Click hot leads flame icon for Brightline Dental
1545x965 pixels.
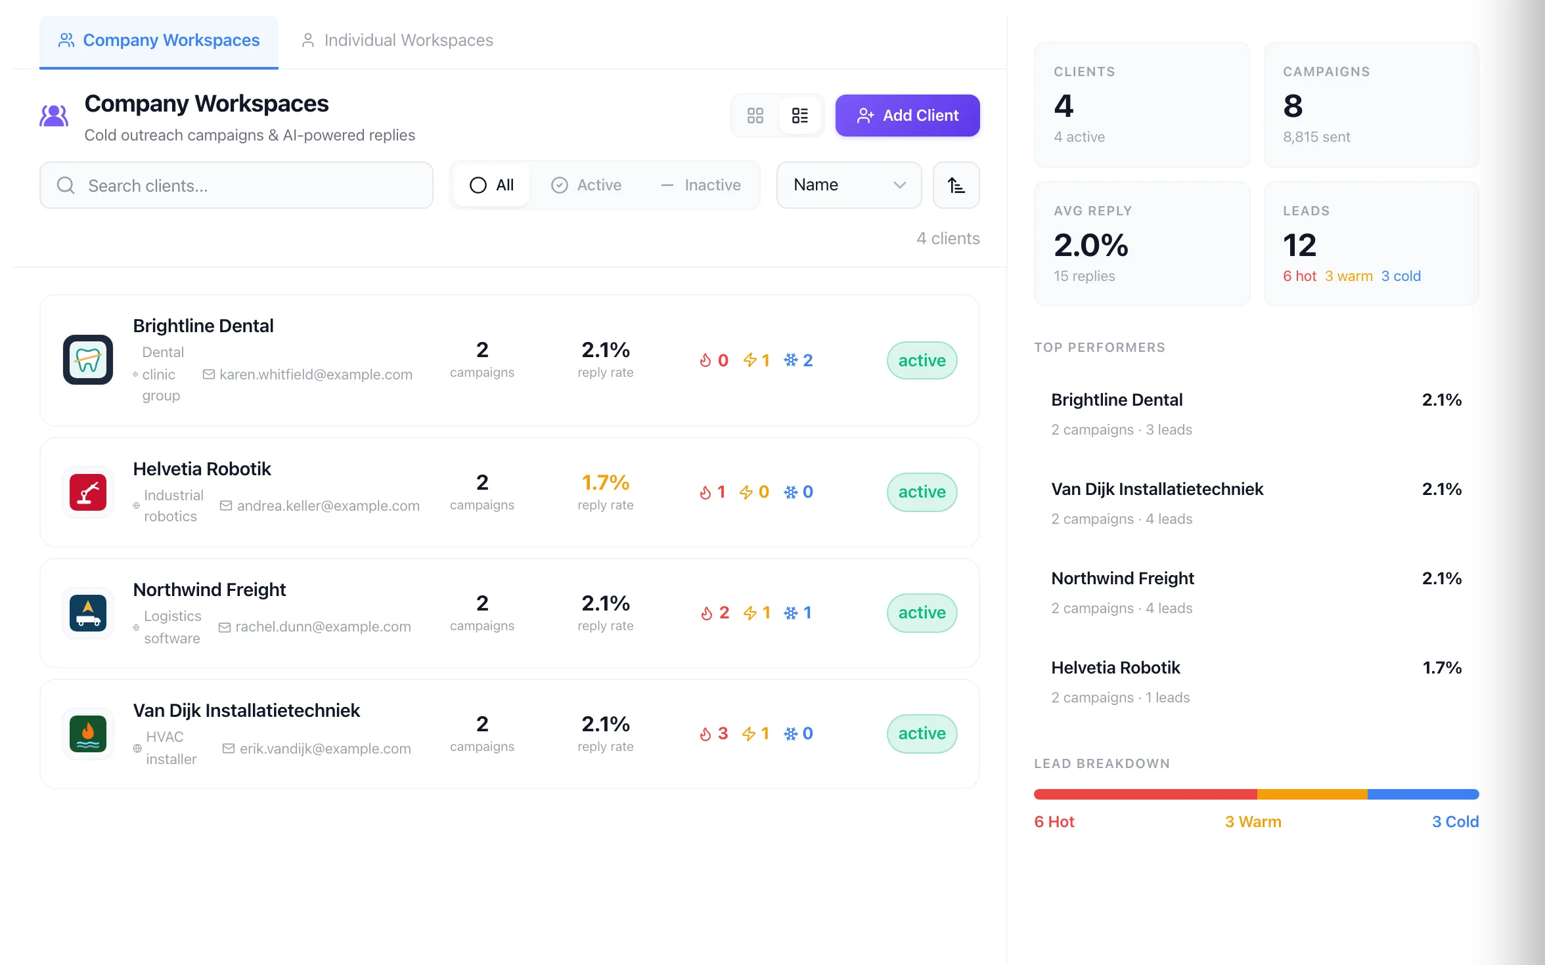pyautogui.click(x=705, y=360)
